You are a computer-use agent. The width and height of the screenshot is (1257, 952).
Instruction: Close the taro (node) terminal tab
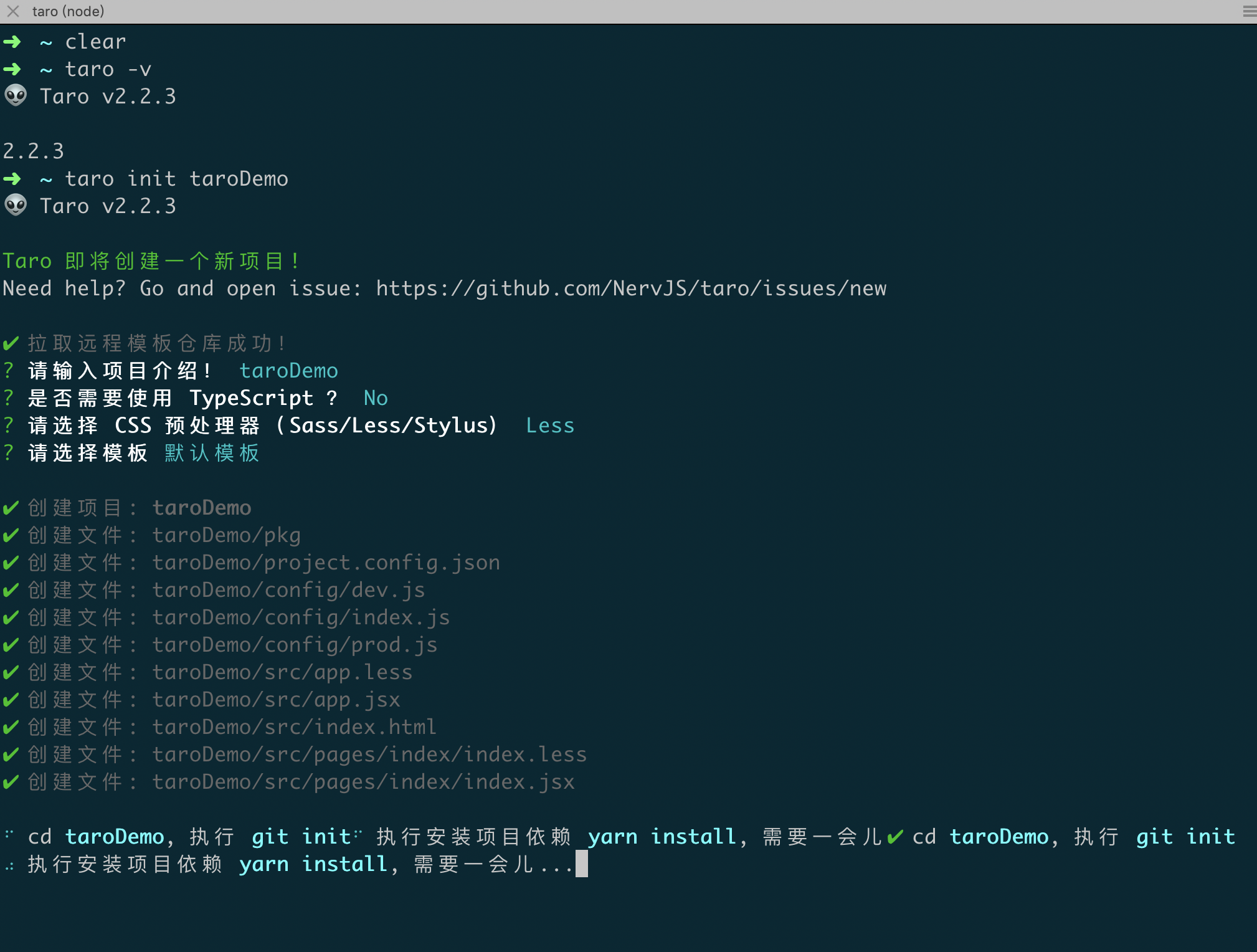pos(12,11)
